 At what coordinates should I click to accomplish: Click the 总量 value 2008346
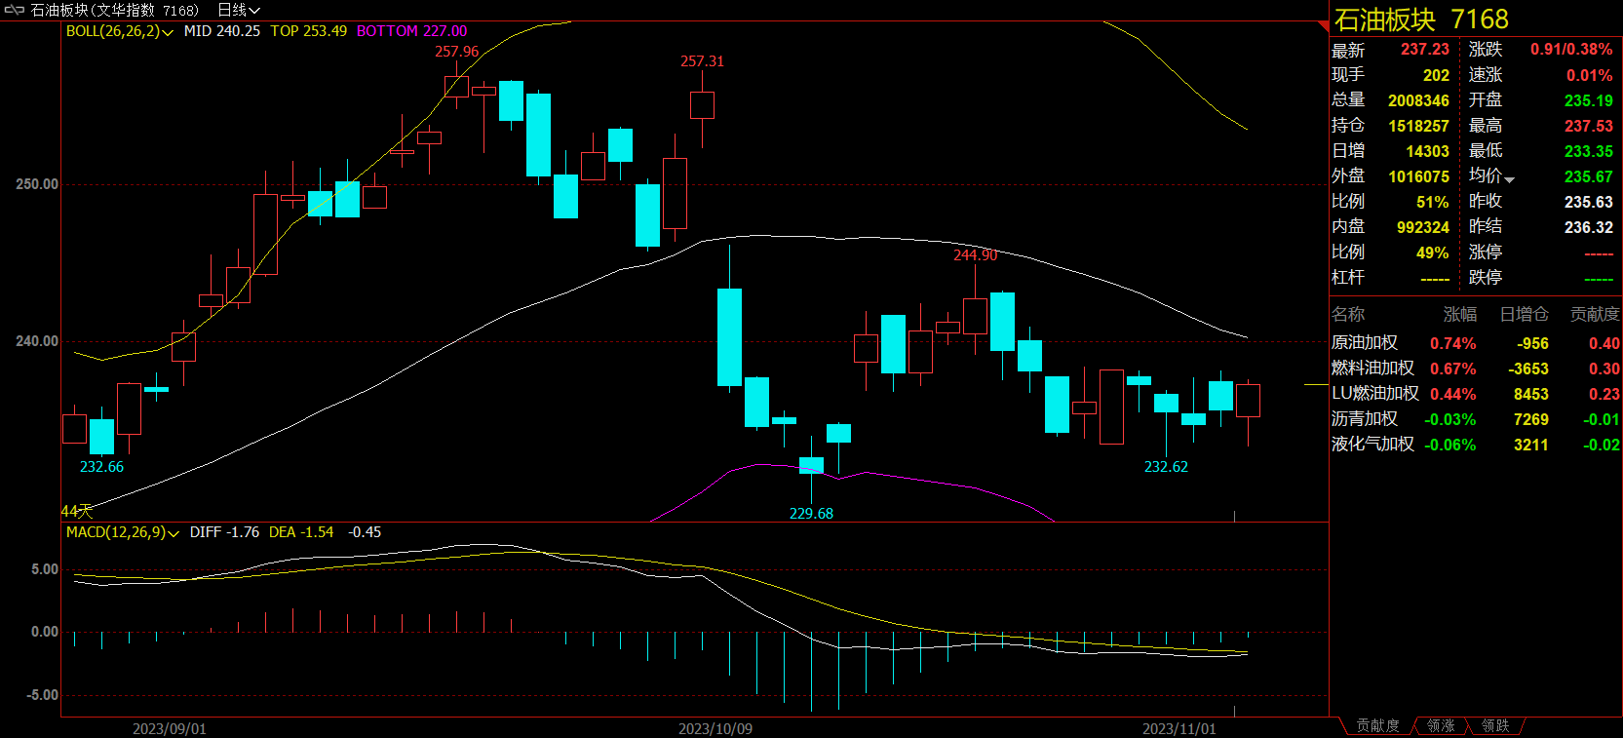[1418, 100]
